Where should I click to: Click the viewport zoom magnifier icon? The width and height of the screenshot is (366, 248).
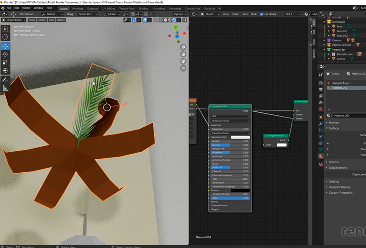[183, 47]
